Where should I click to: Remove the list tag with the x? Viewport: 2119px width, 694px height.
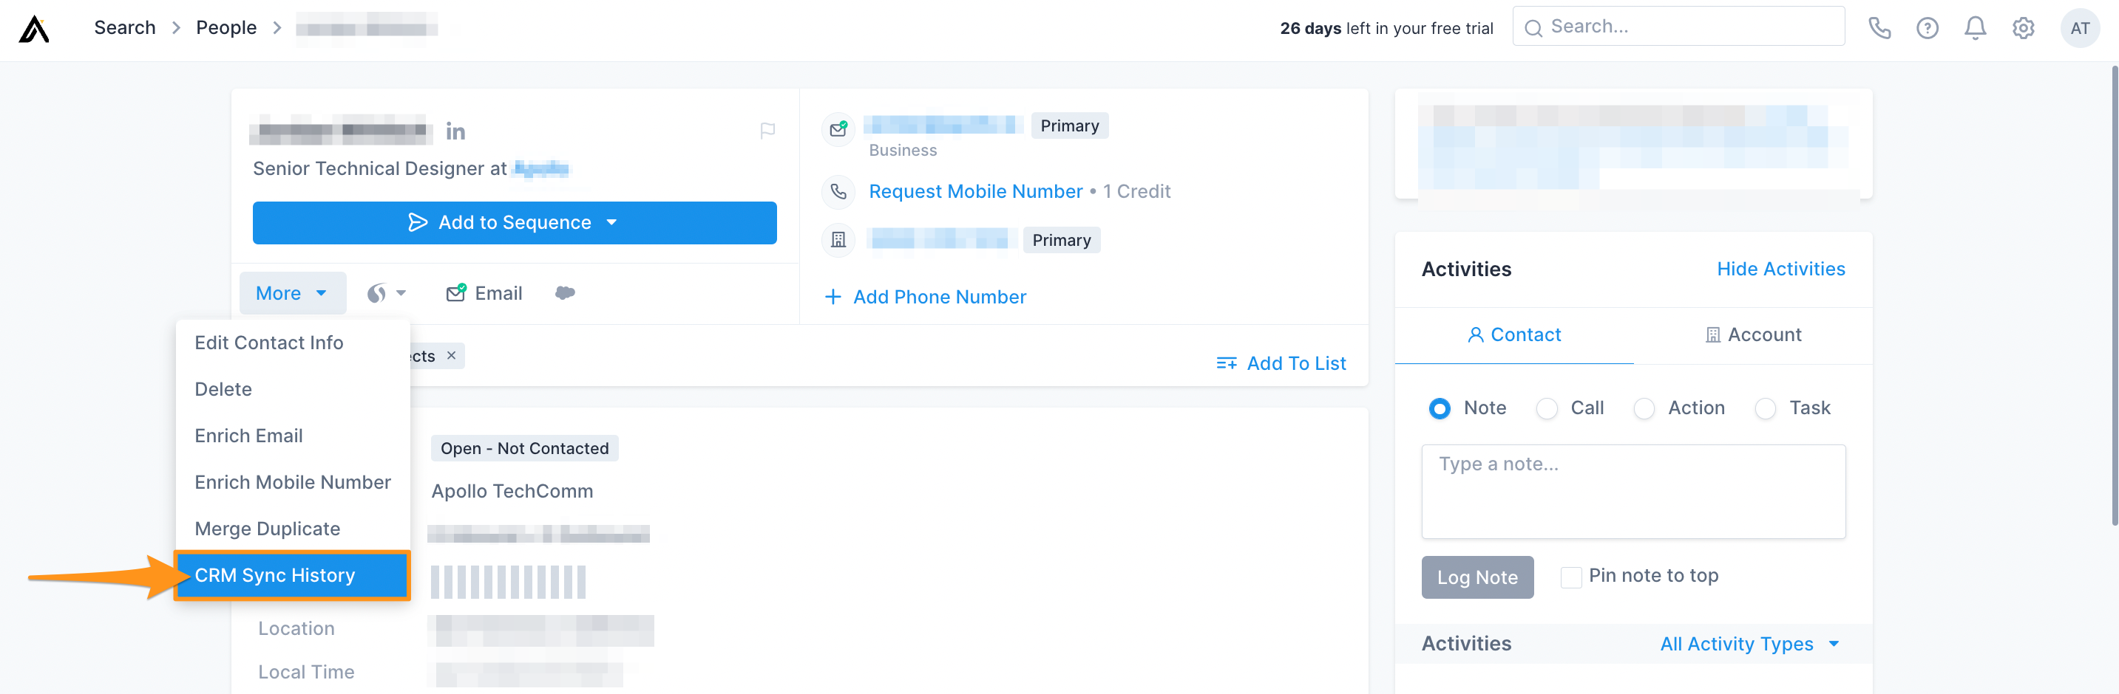point(451,356)
